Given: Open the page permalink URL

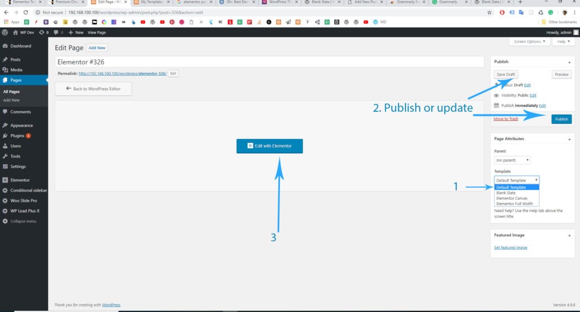Looking at the screenshot, I should pos(122,73).
